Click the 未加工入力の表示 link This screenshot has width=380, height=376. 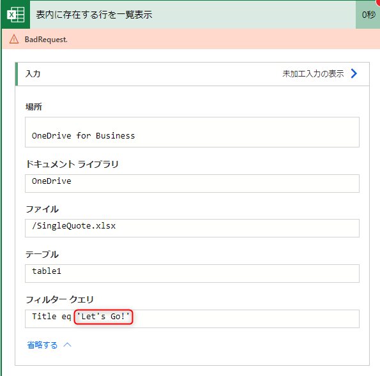pos(313,73)
